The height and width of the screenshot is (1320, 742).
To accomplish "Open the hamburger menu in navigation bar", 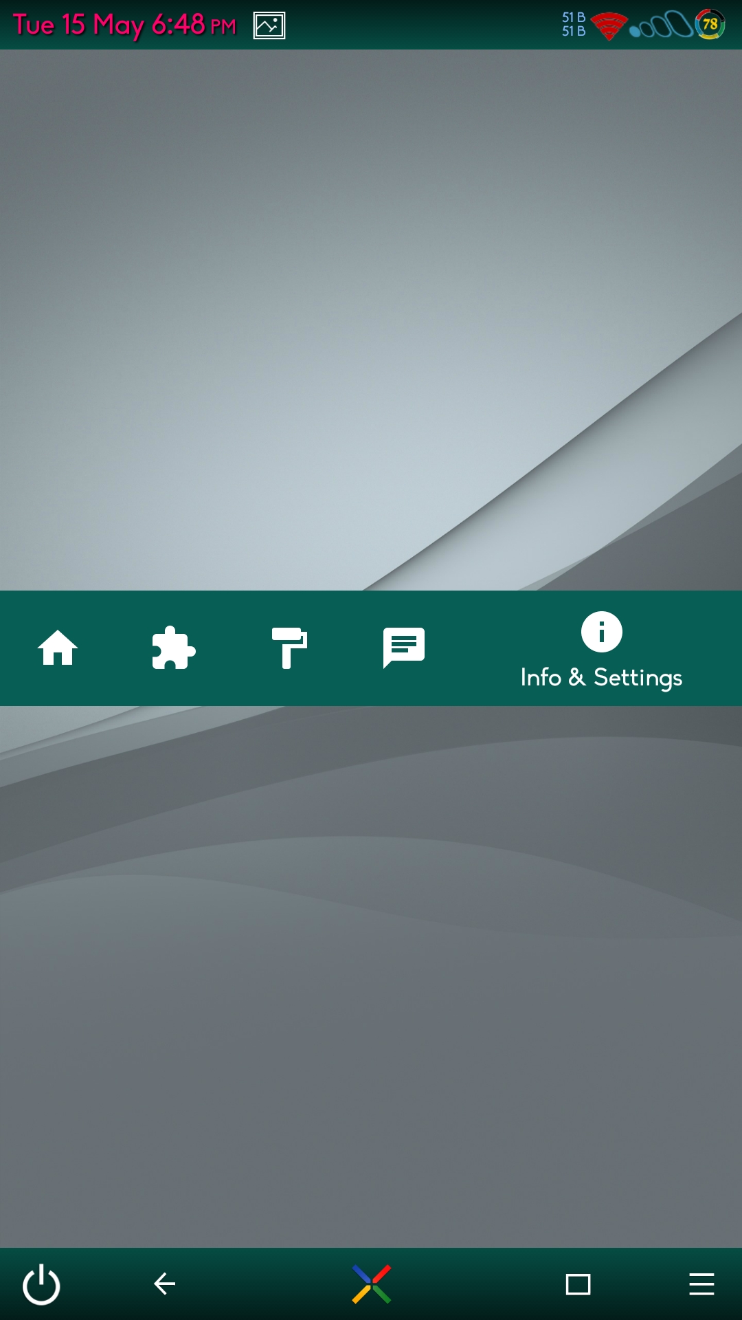I will pos(701,1284).
